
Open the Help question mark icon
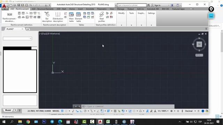coord(178,5)
